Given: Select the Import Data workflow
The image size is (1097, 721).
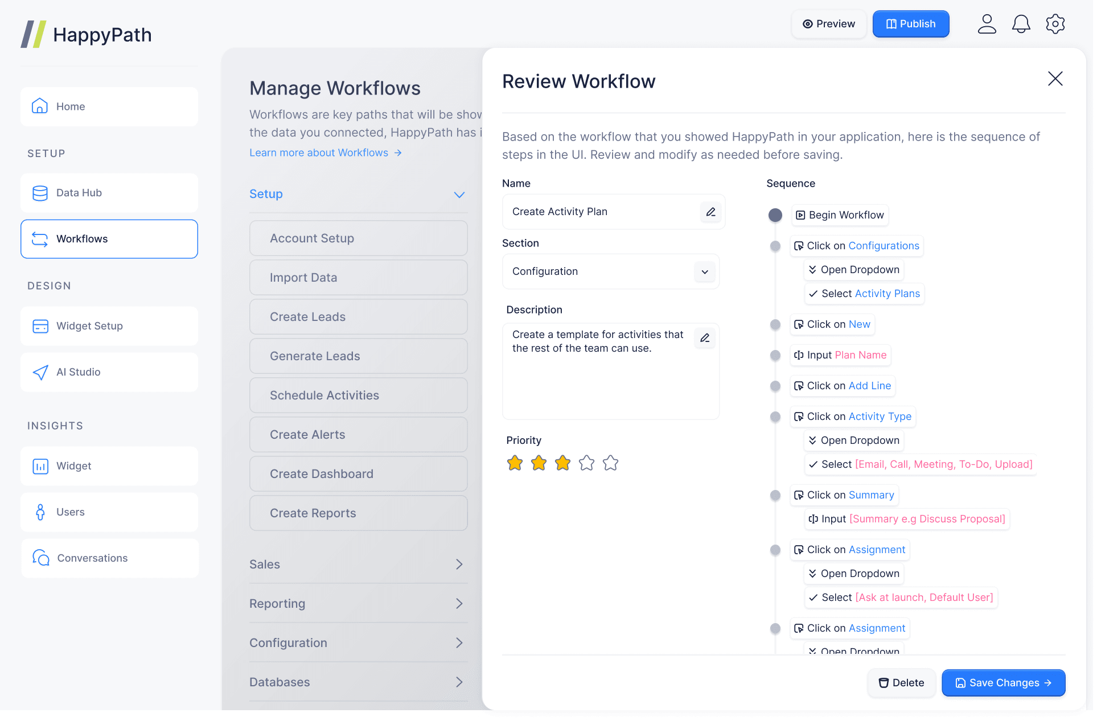Looking at the screenshot, I should tap(360, 279).
